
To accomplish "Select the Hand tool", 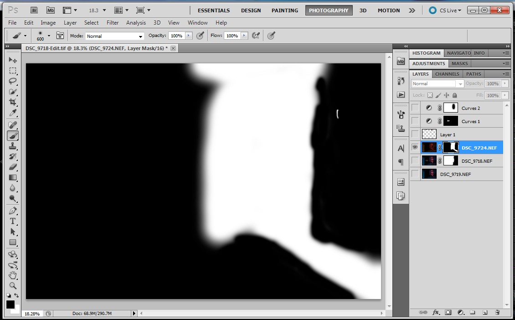I will pyautogui.click(x=13, y=275).
